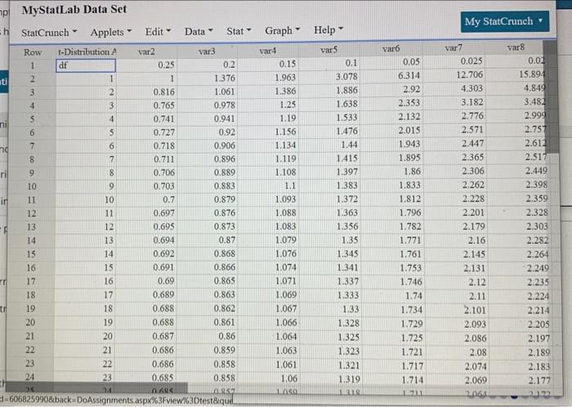This screenshot has width=572, height=407.
Task: Click the var2 cell showing 0.25
Action: click(x=146, y=65)
